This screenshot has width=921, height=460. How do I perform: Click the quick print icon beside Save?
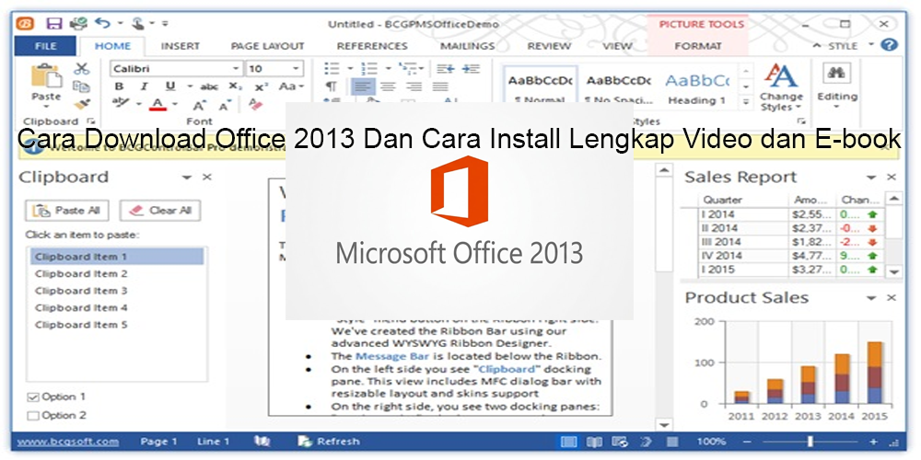[x=78, y=24]
